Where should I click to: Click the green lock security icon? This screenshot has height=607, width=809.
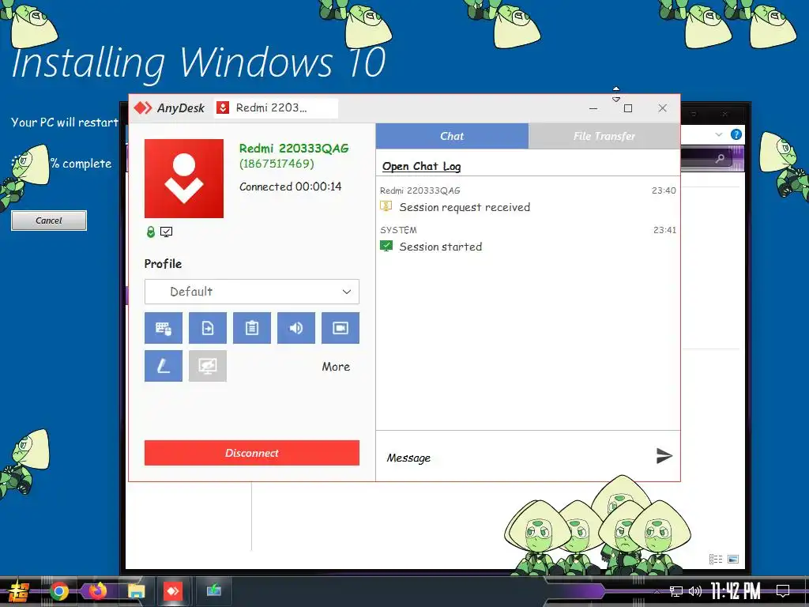pos(151,232)
